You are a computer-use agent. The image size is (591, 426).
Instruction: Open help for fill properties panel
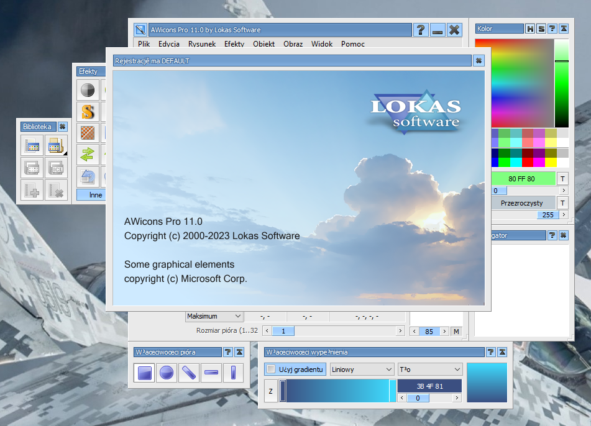coord(491,352)
